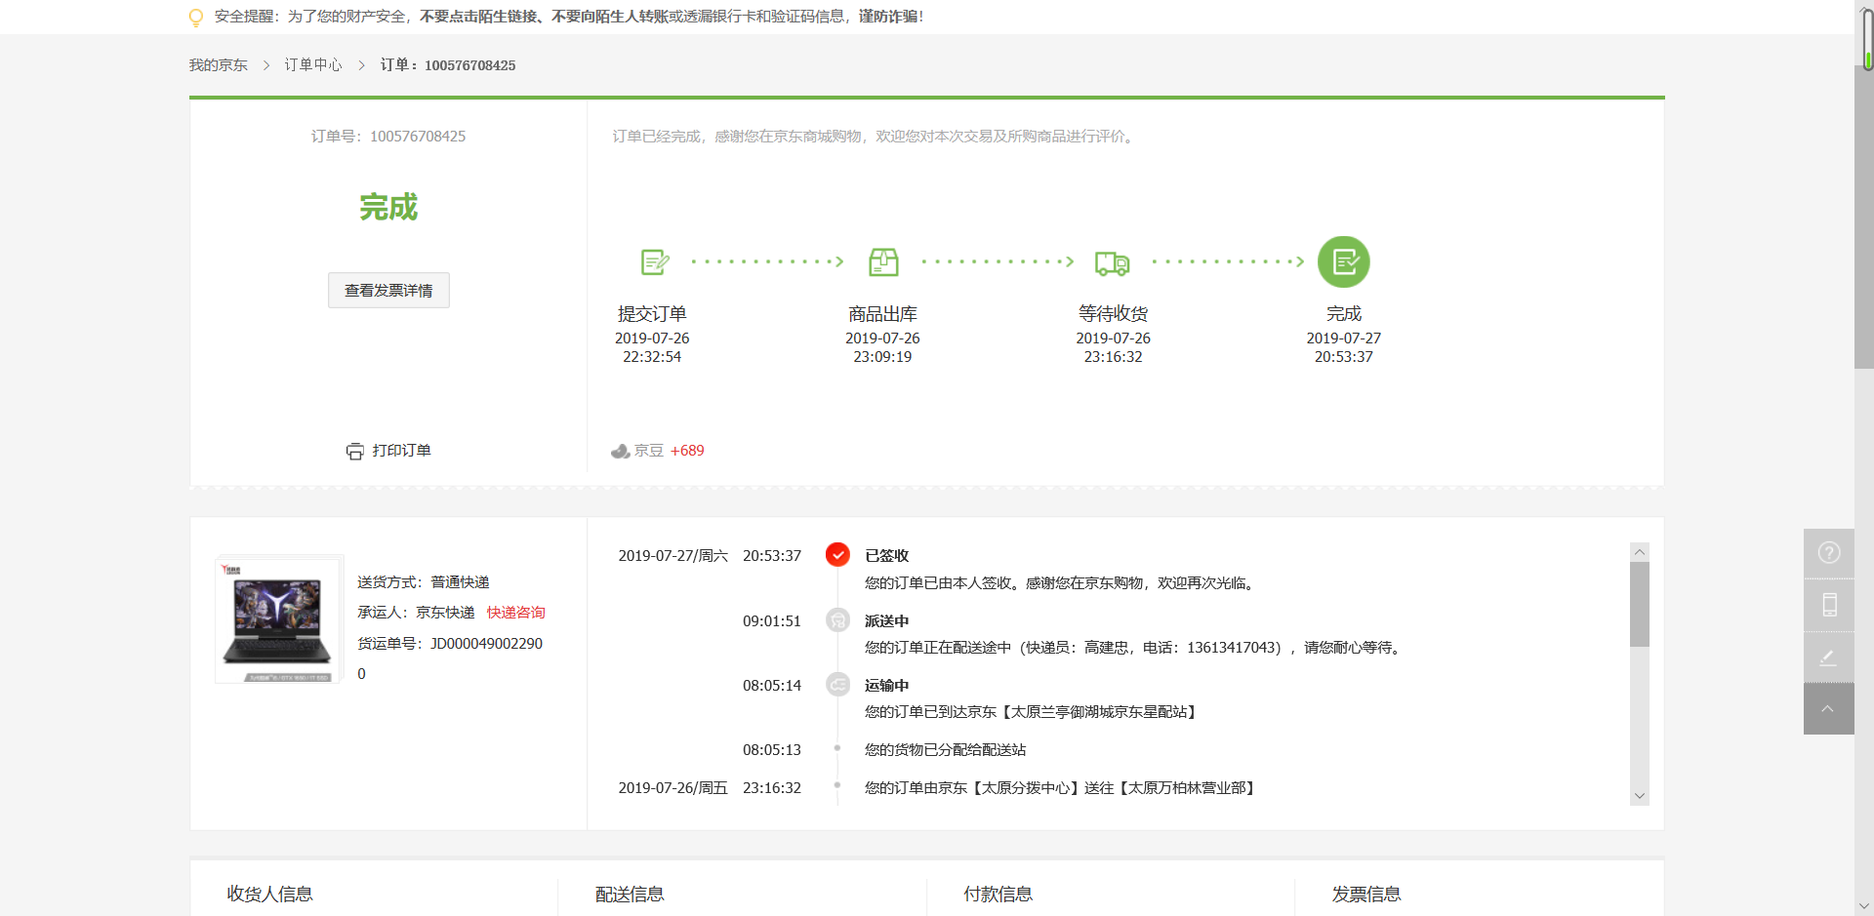Click the +689 京豆 reward value

click(687, 451)
